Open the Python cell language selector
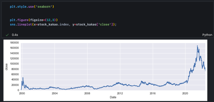 click(207, 35)
